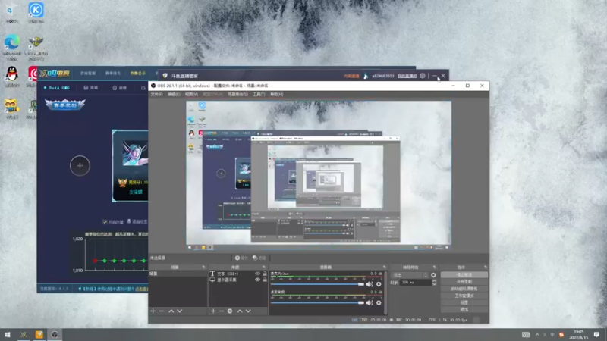Image resolution: width=607 pixels, height=341 pixels.
Task: Click the 停止推流 button
Action: click(464, 275)
